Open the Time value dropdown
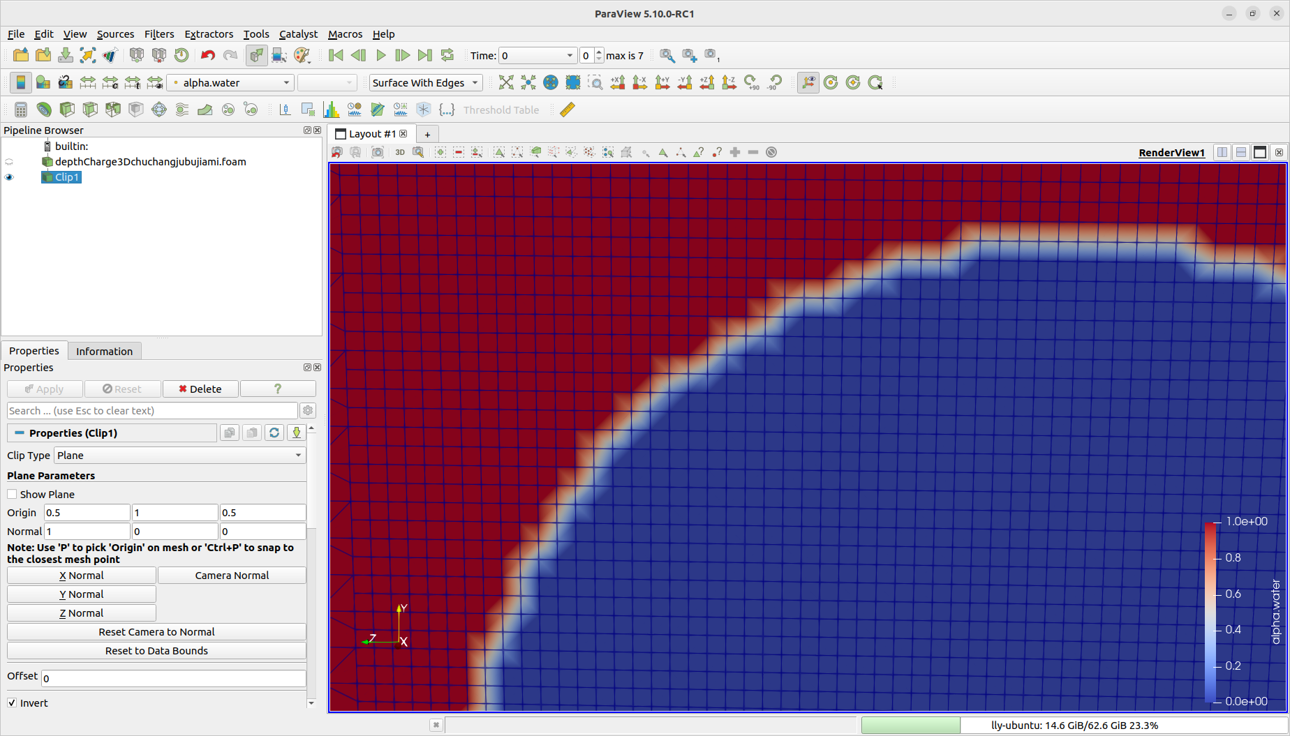 pos(537,56)
